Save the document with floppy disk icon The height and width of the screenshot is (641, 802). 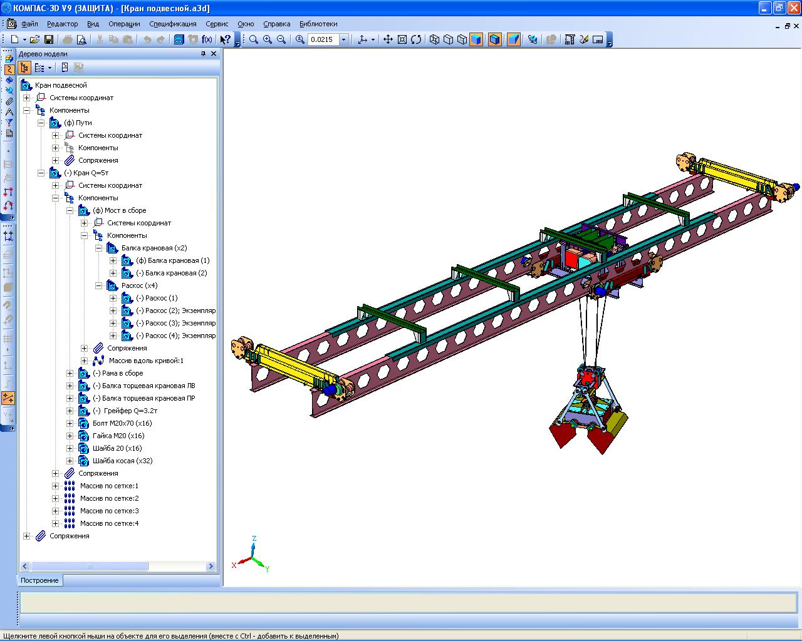(x=49, y=39)
